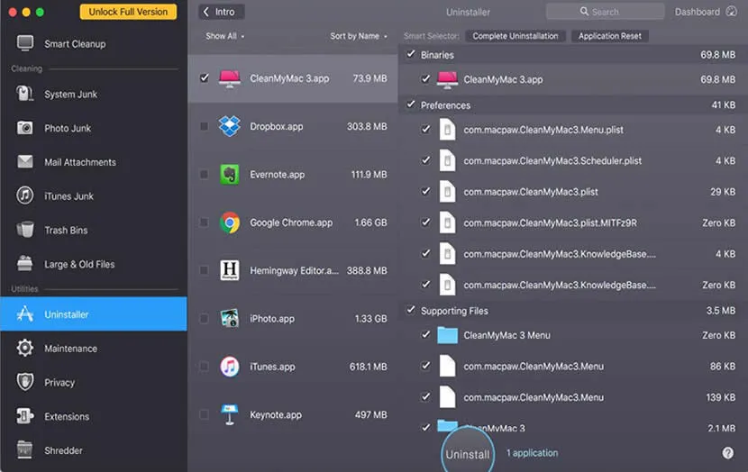Click CleanMyMac 3.app name under Binaries
748x472 pixels.
point(503,79)
